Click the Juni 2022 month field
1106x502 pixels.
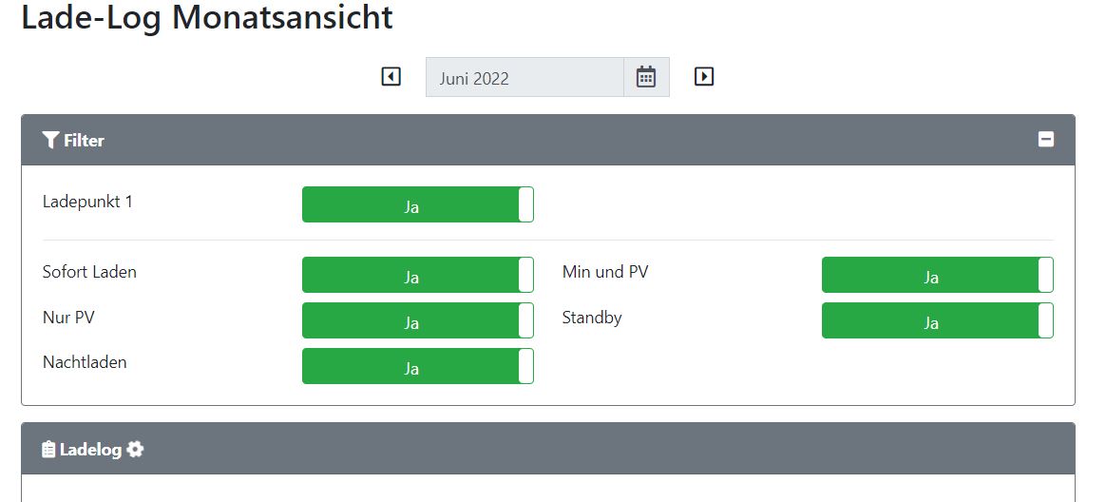(x=524, y=78)
